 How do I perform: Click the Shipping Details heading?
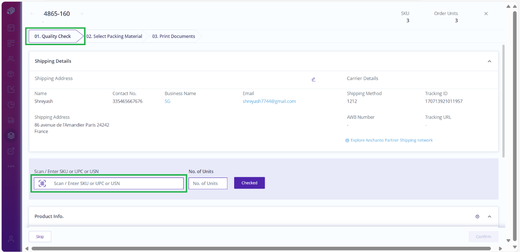pyautogui.click(x=53, y=61)
